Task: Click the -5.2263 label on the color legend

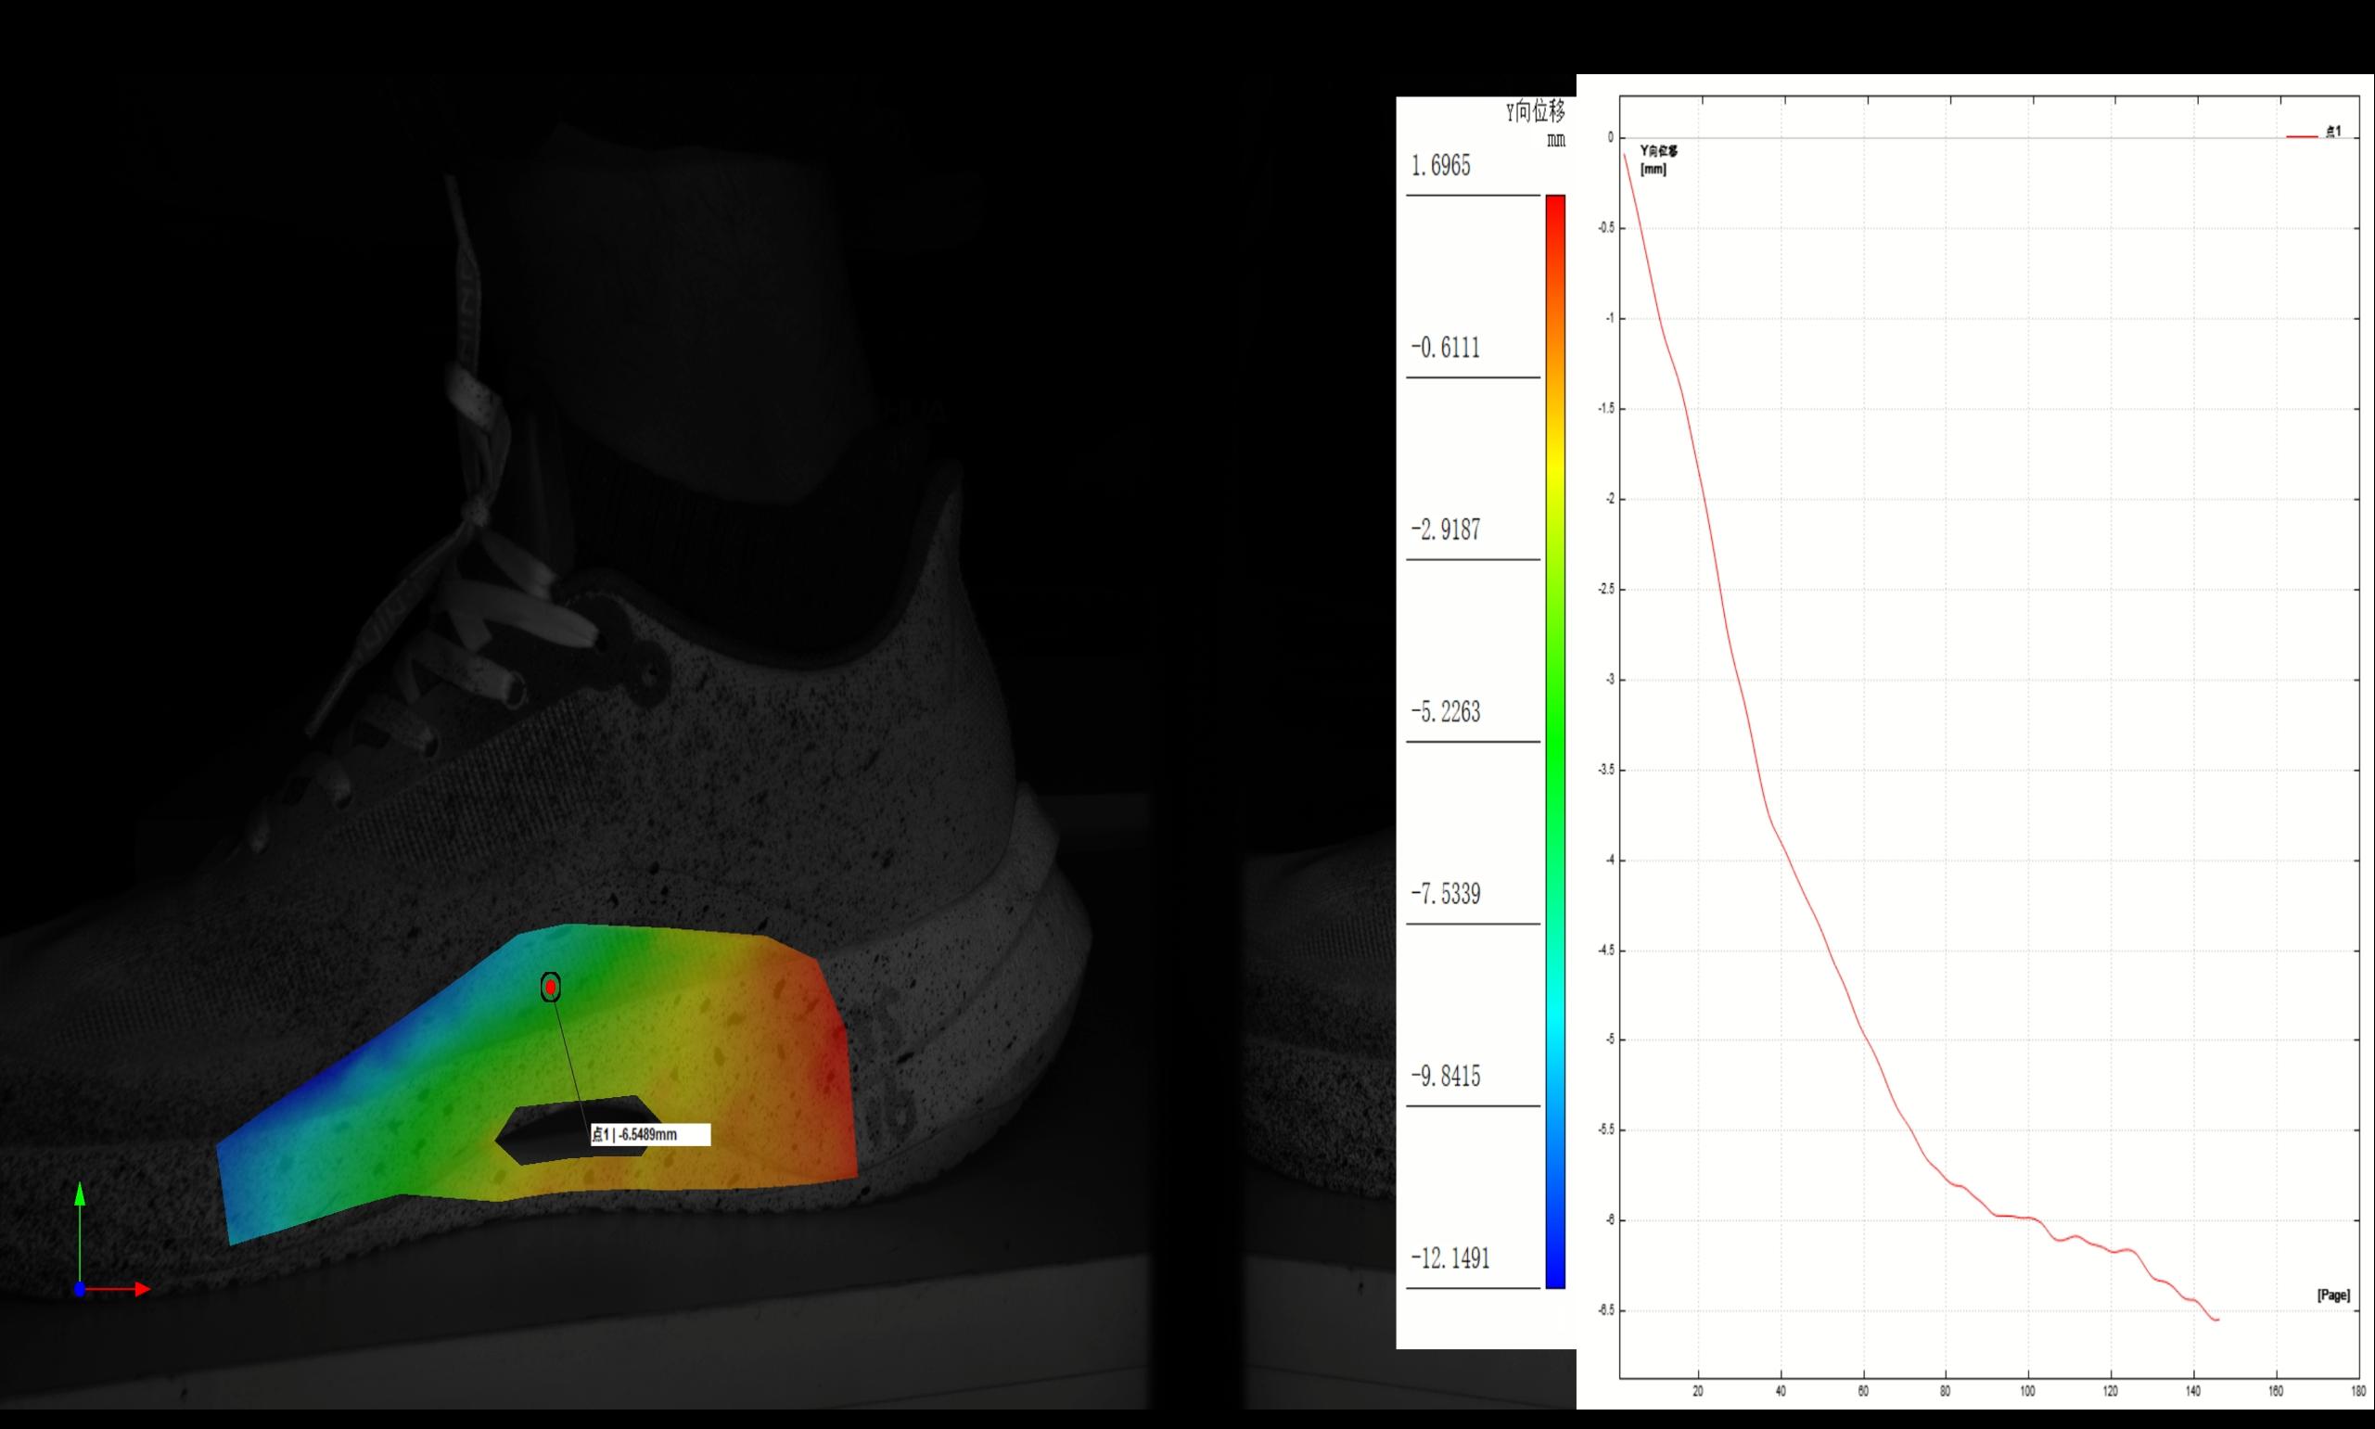Action: pos(1445,712)
